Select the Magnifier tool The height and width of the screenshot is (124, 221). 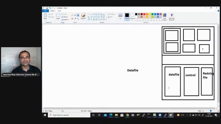(78, 19)
